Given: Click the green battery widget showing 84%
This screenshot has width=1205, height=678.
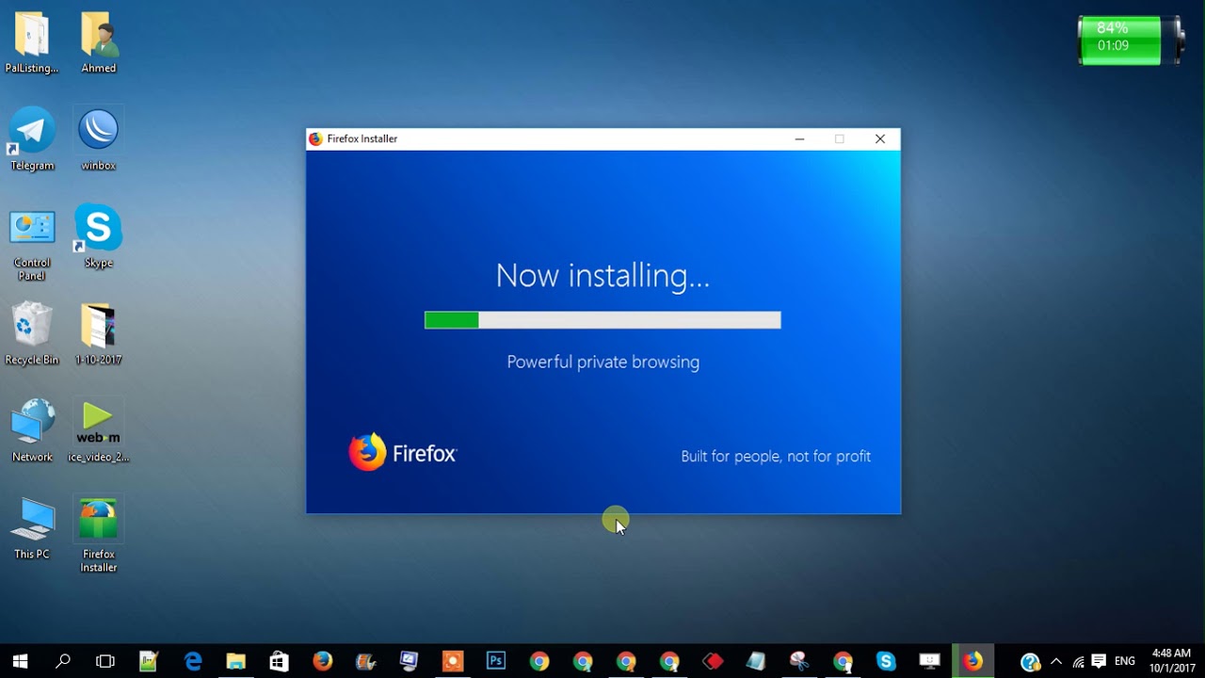Looking at the screenshot, I should point(1129,40).
